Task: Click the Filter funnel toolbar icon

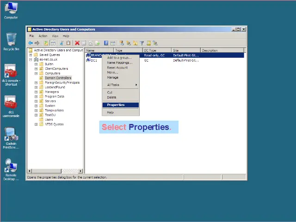Action: pos(142,43)
